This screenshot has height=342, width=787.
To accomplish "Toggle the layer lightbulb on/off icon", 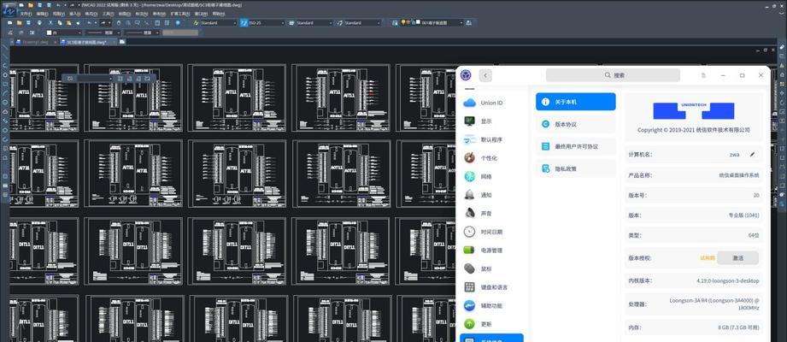I will click(x=403, y=22).
